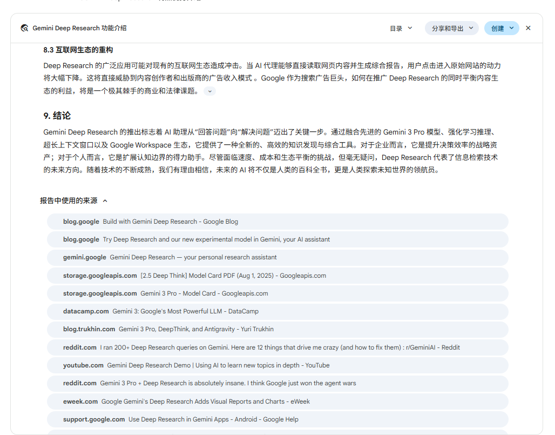This screenshot has height=435, width=555.
Task: Open the datacamp.com Gemini 3 source
Action: 277,311
